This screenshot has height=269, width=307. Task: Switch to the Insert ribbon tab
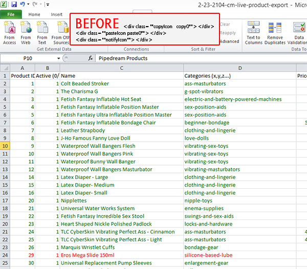pyautogui.click(x=56, y=14)
